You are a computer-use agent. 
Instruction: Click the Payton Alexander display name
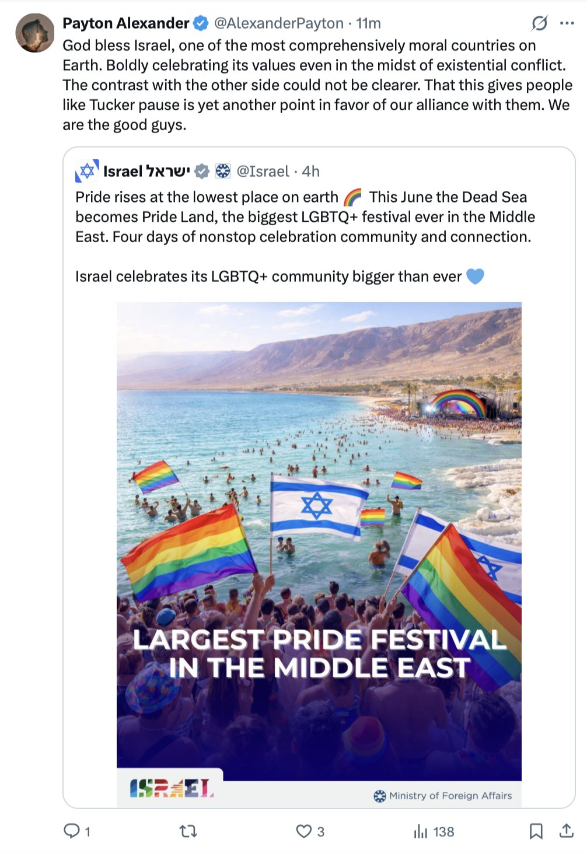click(x=125, y=23)
